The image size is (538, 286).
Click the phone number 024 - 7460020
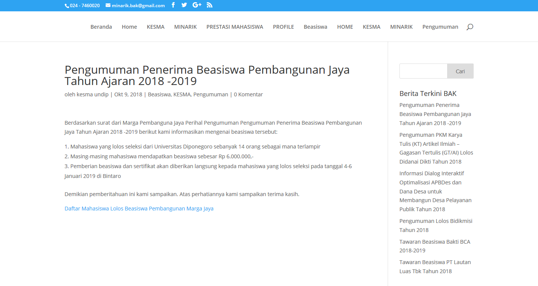click(x=84, y=5)
